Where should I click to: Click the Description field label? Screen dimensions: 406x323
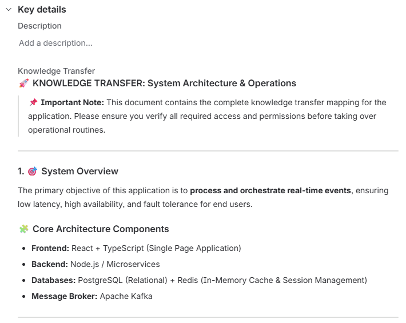pyautogui.click(x=39, y=26)
